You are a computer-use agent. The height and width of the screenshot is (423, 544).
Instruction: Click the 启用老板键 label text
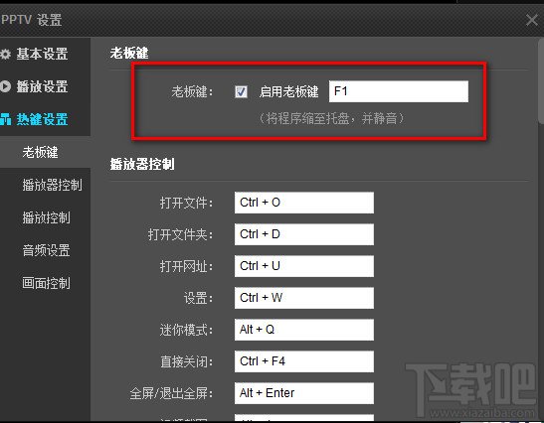click(x=289, y=91)
